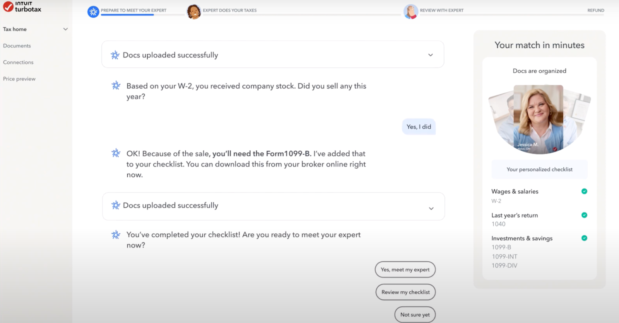Click the waving hand Review step icon
619x323 pixels.
pyautogui.click(x=411, y=12)
